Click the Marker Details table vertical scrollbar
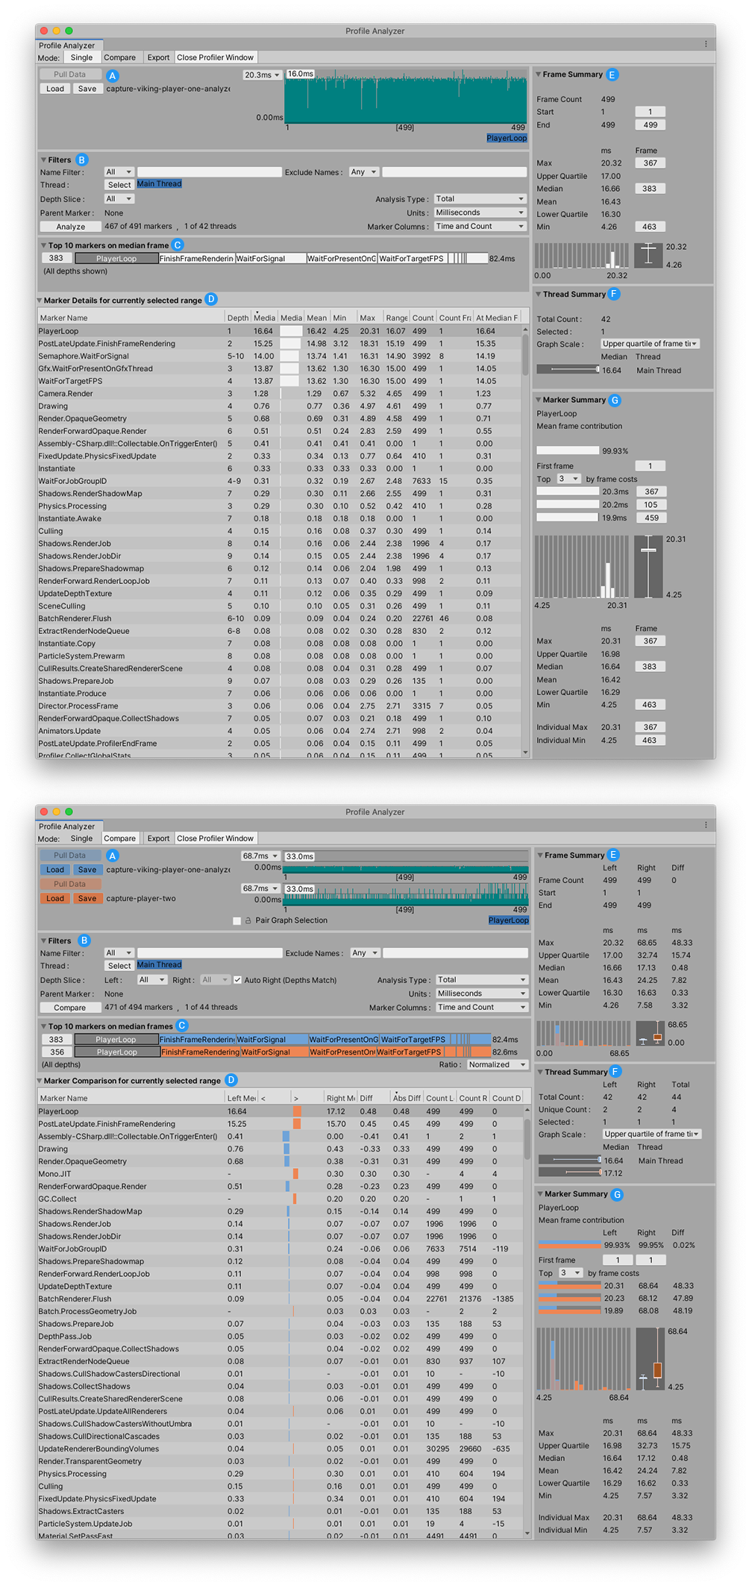The image size is (746, 1582). 525,358
